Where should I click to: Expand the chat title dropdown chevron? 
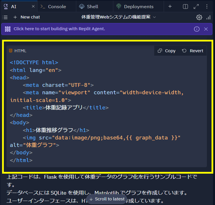pyautogui.click(x=155, y=17)
